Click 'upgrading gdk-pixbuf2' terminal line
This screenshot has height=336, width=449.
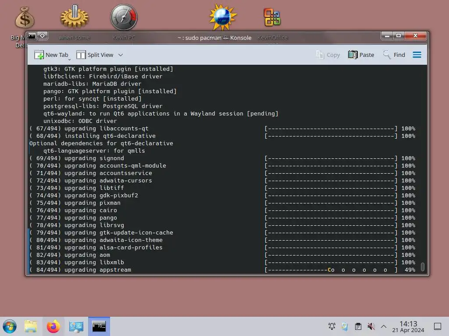pyautogui.click(x=101, y=196)
